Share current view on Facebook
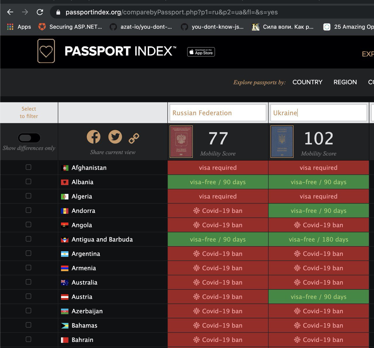Viewport: 374px width, 348px height. click(93, 137)
